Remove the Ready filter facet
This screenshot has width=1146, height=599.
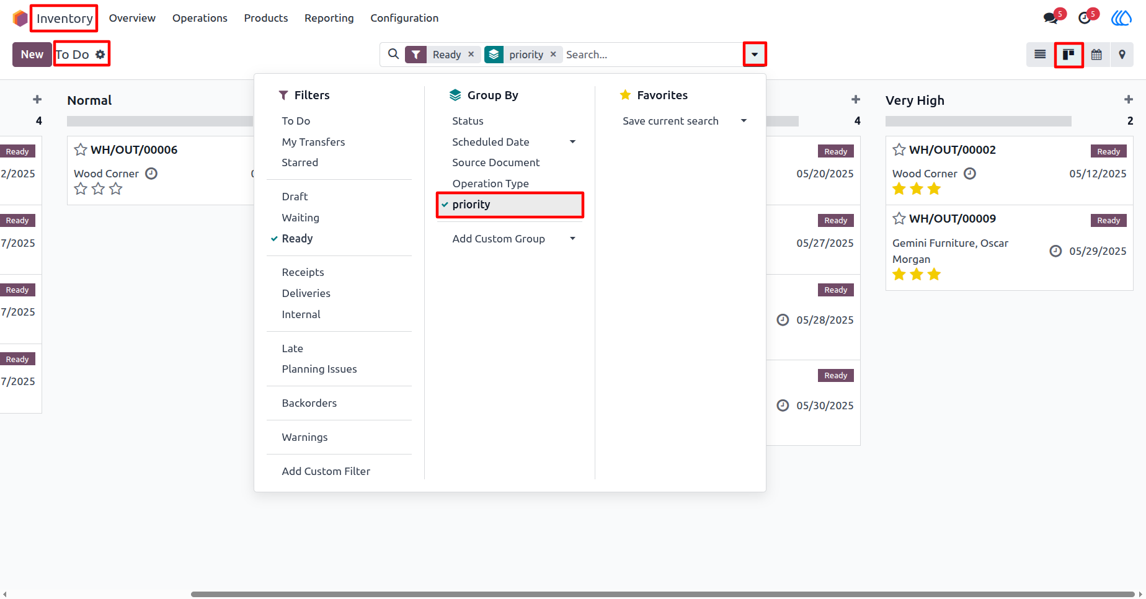point(471,55)
